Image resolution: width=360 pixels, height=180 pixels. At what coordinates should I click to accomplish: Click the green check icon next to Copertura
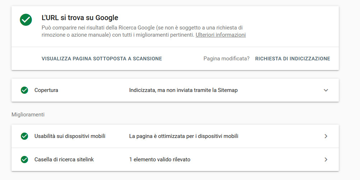tap(24, 90)
